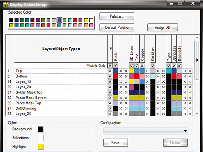
Task: Pick the purple palette swatch
Action: (38, 20)
